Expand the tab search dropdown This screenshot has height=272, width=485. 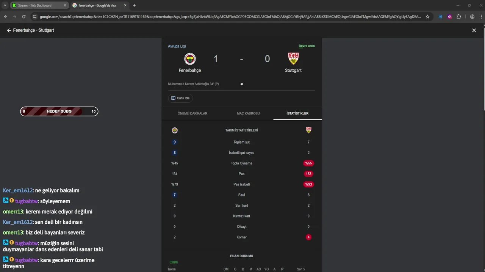point(5,5)
